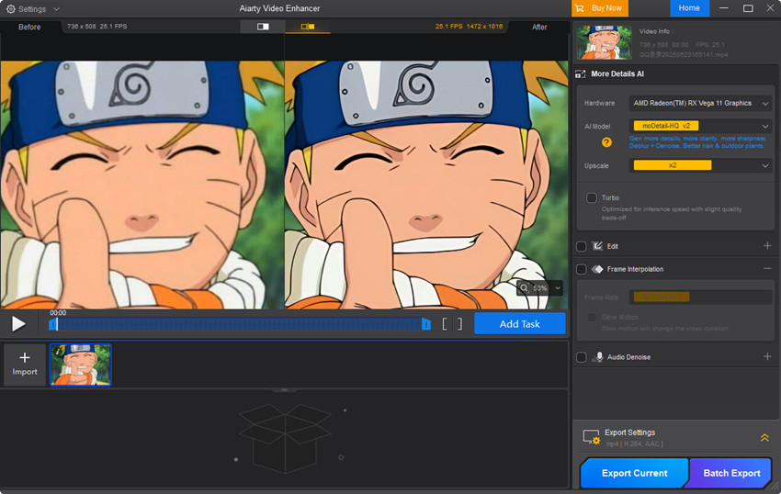This screenshot has height=494, width=781.
Task: Go to the Home tab
Action: (689, 8)
